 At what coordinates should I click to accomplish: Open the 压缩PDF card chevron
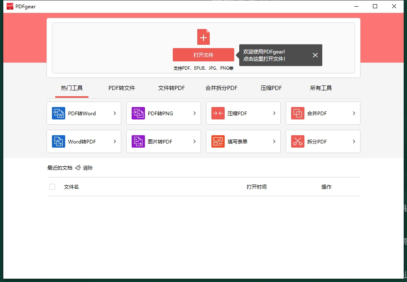pos(274,113)
